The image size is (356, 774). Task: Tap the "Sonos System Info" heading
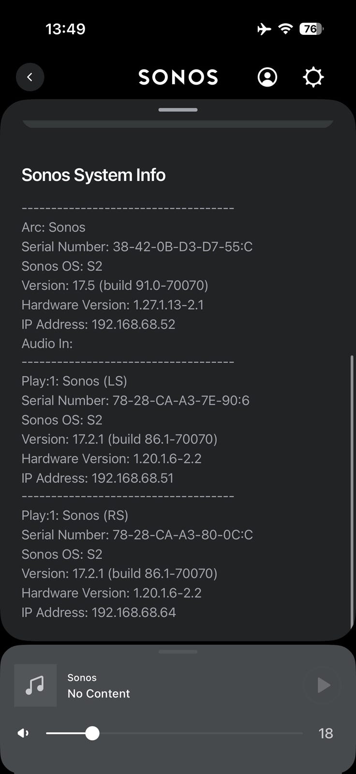click(x=93, y=175)
